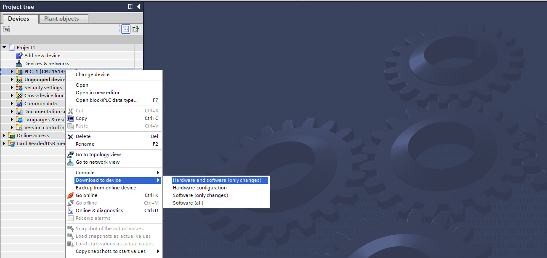Click the Delete X icon in the context menu
The height and width of the screenshot is (258, 547).
[x=71, y=136]
